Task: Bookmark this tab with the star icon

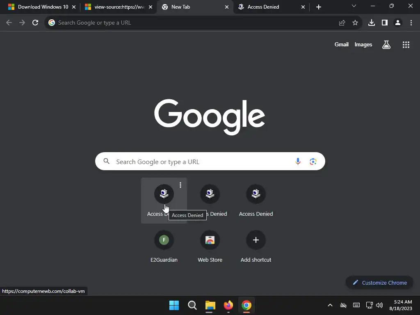Action: pyautogui.click(x=355, y=23)
